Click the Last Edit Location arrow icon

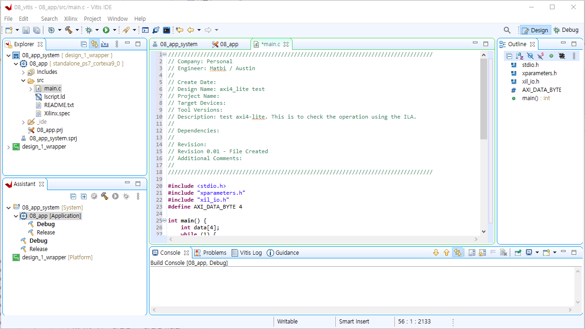179,30
